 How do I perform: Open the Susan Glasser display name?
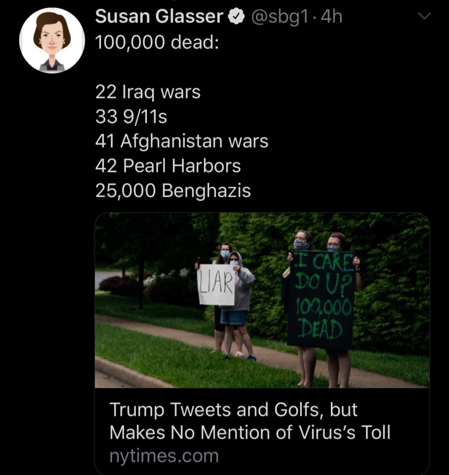click(x=159, y=17)
